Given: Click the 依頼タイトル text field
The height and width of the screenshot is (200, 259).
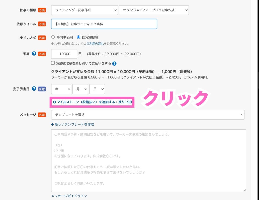Looking at the screenshot, I should click(x=104, y=24).
